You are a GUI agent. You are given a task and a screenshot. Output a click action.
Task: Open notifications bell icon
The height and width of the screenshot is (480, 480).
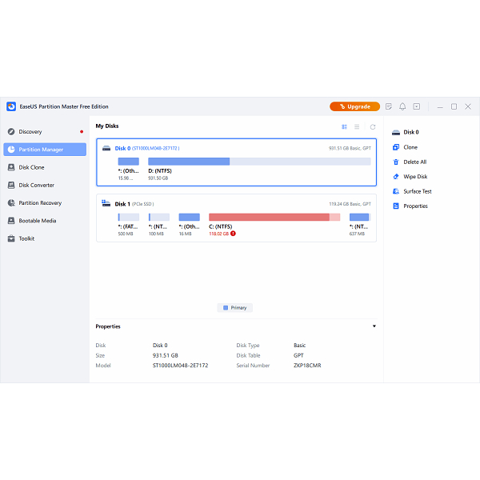402,106
